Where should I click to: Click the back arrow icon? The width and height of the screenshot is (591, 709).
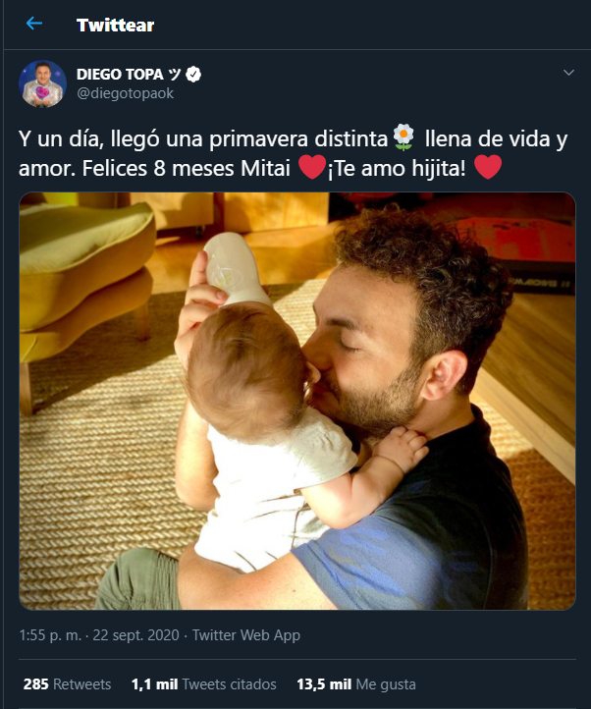tap(34, 23)
